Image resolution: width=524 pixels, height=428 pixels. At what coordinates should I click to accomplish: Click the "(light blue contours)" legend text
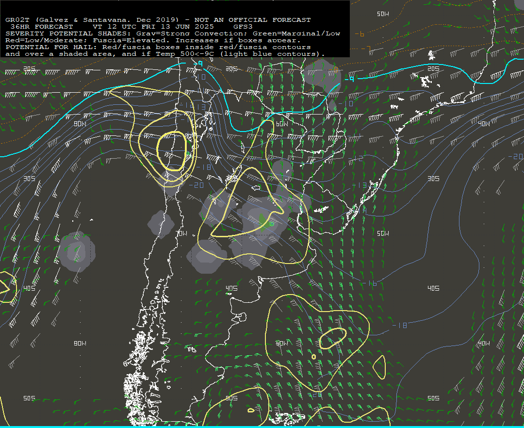tap(272, 54)
